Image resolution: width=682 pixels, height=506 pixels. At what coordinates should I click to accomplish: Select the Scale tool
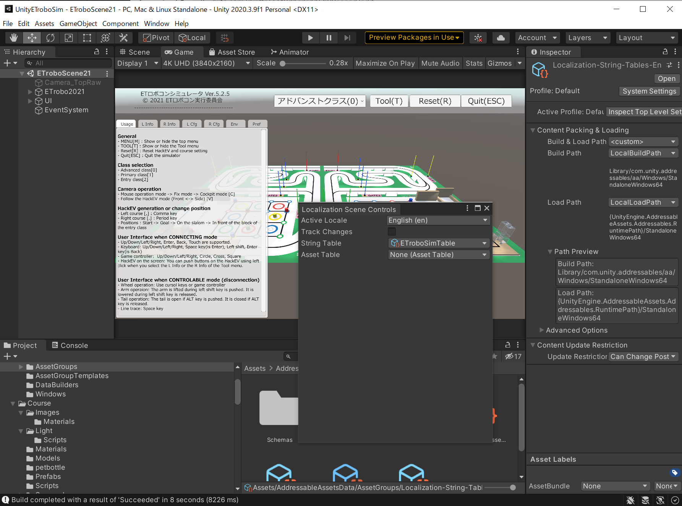coord(69,38)
